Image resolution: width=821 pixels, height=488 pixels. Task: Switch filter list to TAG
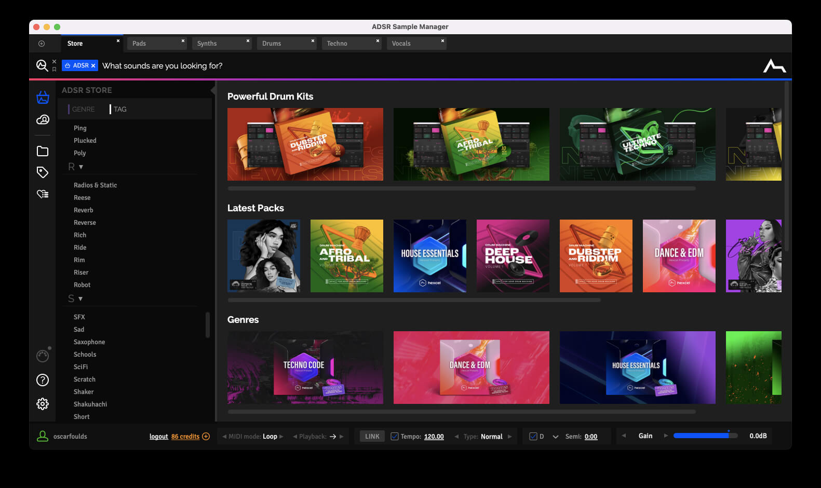[119, 109]
